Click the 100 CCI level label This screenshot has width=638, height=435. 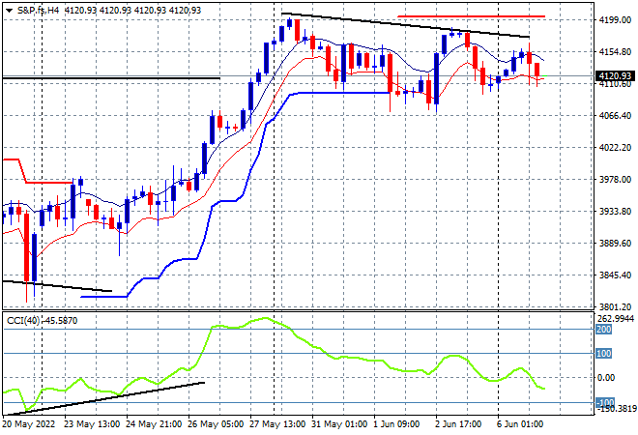pos(604,353)
